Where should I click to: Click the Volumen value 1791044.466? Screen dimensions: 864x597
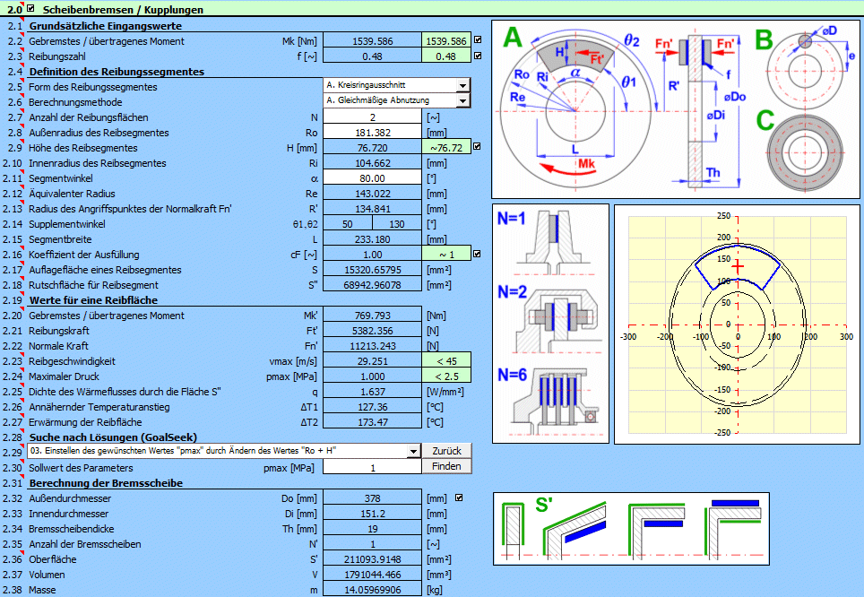[x=373, y=575]
